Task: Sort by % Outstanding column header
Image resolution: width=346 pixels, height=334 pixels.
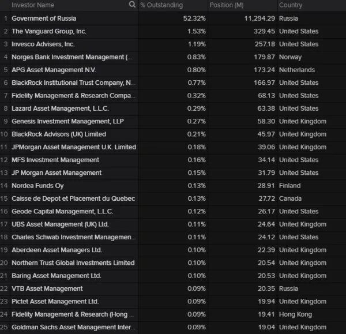Action: pos(161,5)
